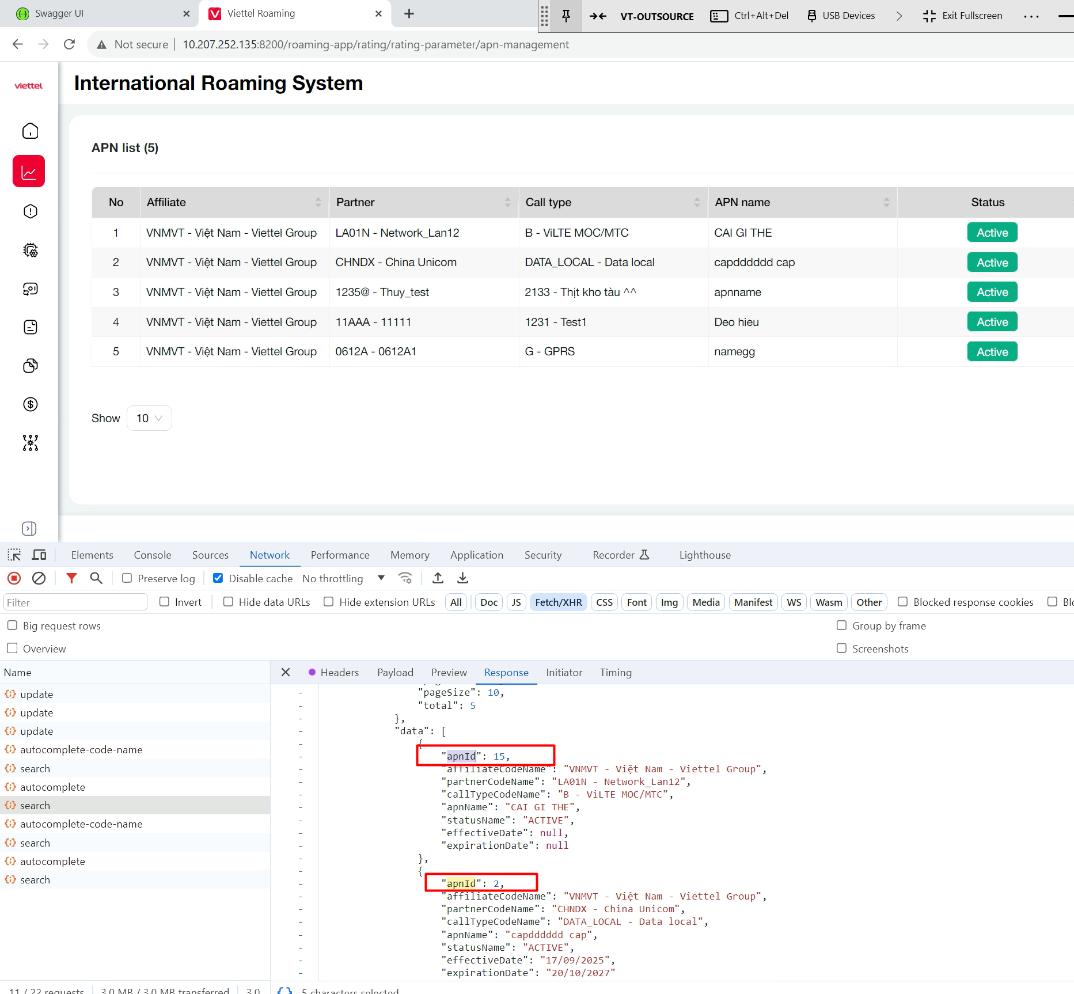Click the home icon in the sidebar
This screenshot has width=1074, height=994.
30,131
